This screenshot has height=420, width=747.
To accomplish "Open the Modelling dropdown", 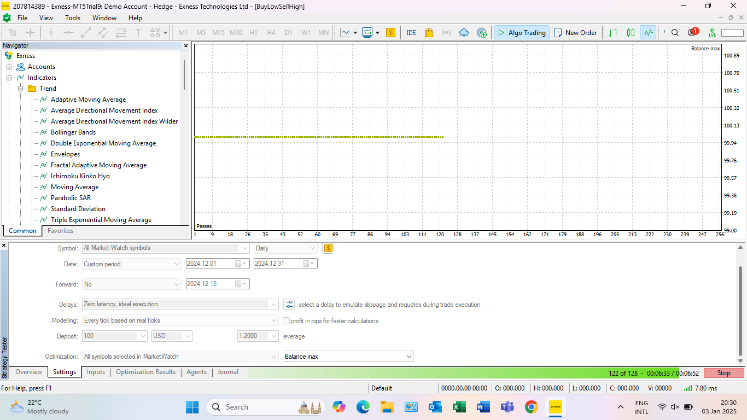I will pyautogui.click(x=180, y=320).
